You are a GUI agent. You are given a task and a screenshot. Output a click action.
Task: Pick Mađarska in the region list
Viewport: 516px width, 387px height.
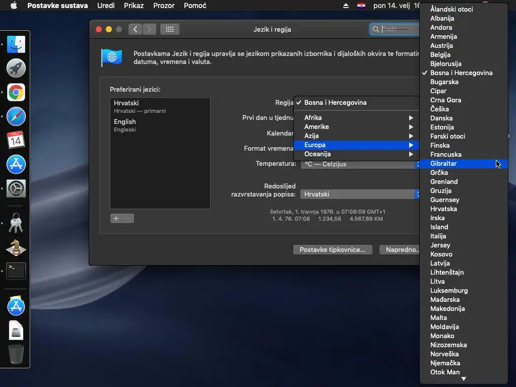point(464,300)
